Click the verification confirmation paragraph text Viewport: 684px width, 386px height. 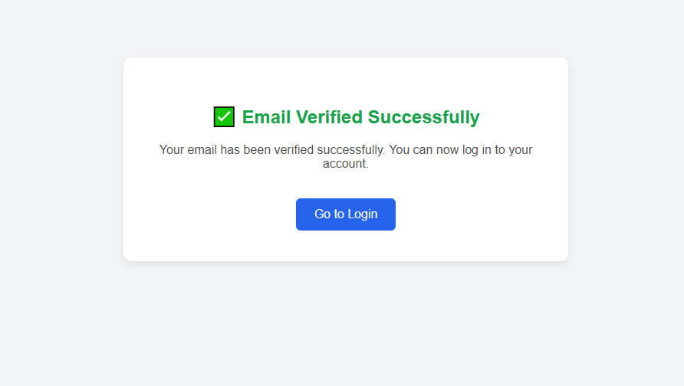[346, 156]
